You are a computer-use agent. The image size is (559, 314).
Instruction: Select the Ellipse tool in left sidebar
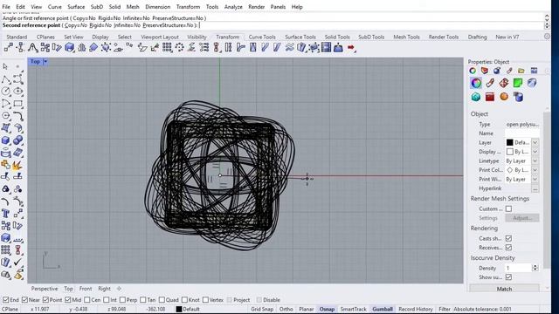point(17,91)
